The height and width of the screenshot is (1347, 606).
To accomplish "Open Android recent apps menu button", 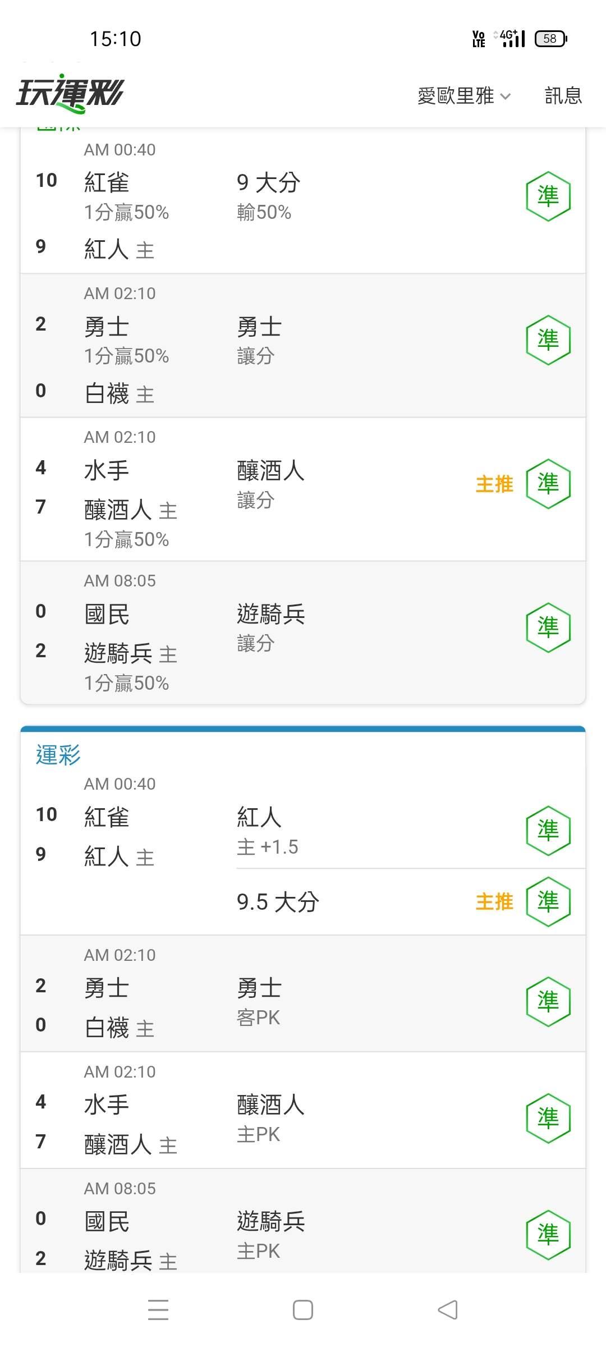I will [158, 1310].
